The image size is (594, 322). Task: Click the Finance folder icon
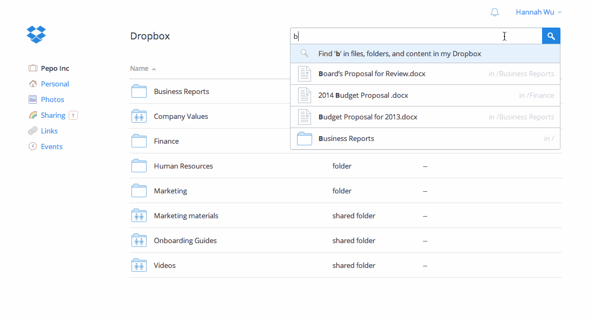(139, 141)
